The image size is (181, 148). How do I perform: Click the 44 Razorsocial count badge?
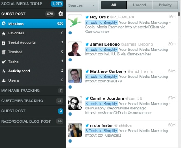pos(60,121)
